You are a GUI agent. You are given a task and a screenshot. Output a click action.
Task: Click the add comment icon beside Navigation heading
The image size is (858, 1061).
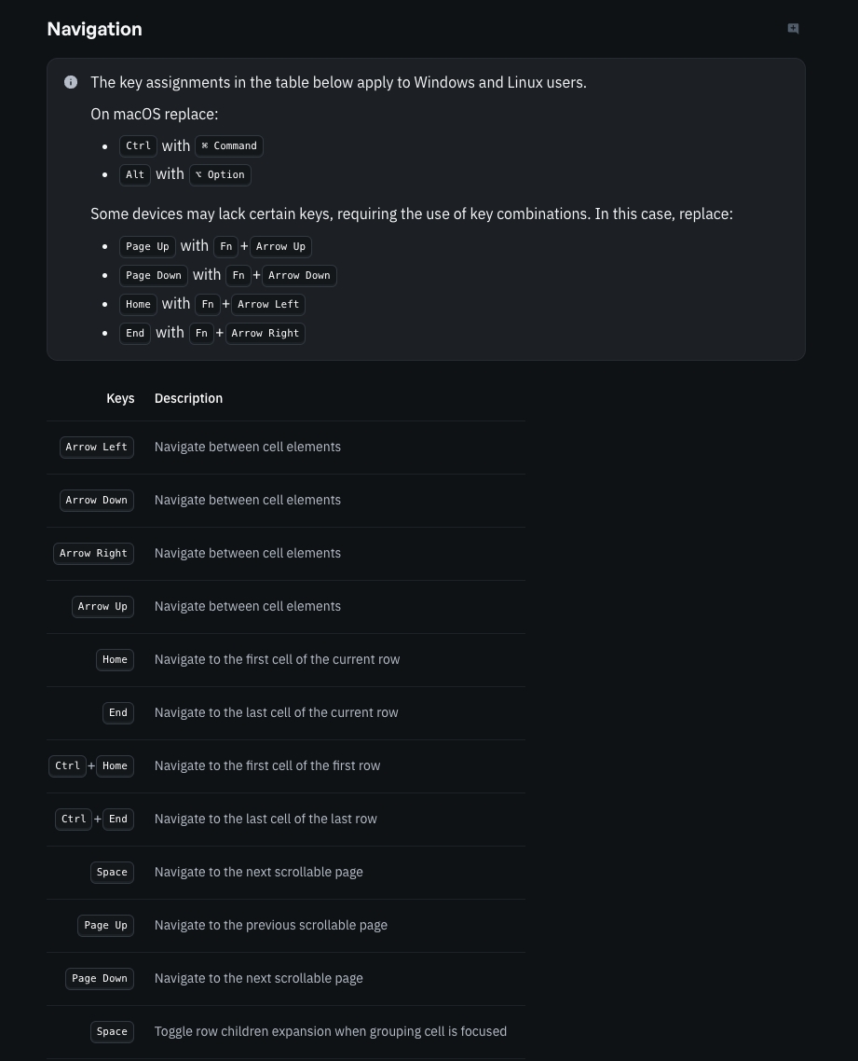[x=793, y=29]
